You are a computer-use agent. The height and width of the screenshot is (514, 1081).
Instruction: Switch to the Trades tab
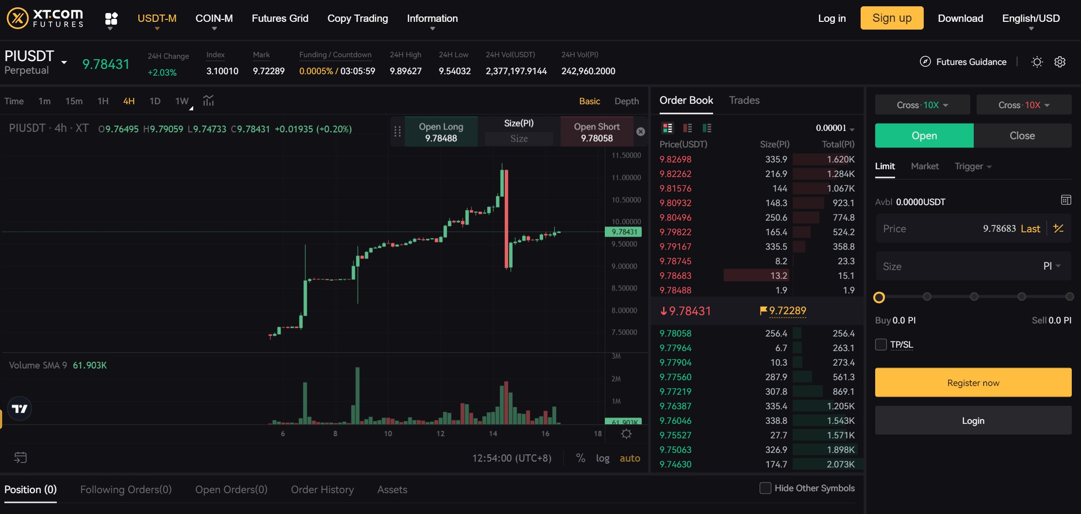744,100
